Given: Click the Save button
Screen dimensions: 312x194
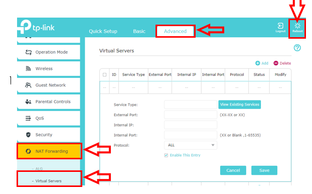Looking at the screenshot, I should point(264,170).
